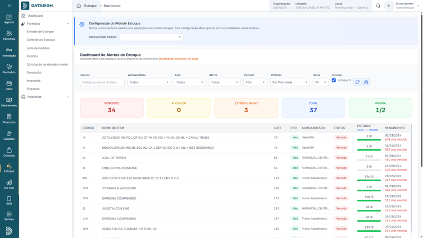Open the Prontuário sidebar icon
The width and height of the screenshot is (423, 238).
coord(9,69)
